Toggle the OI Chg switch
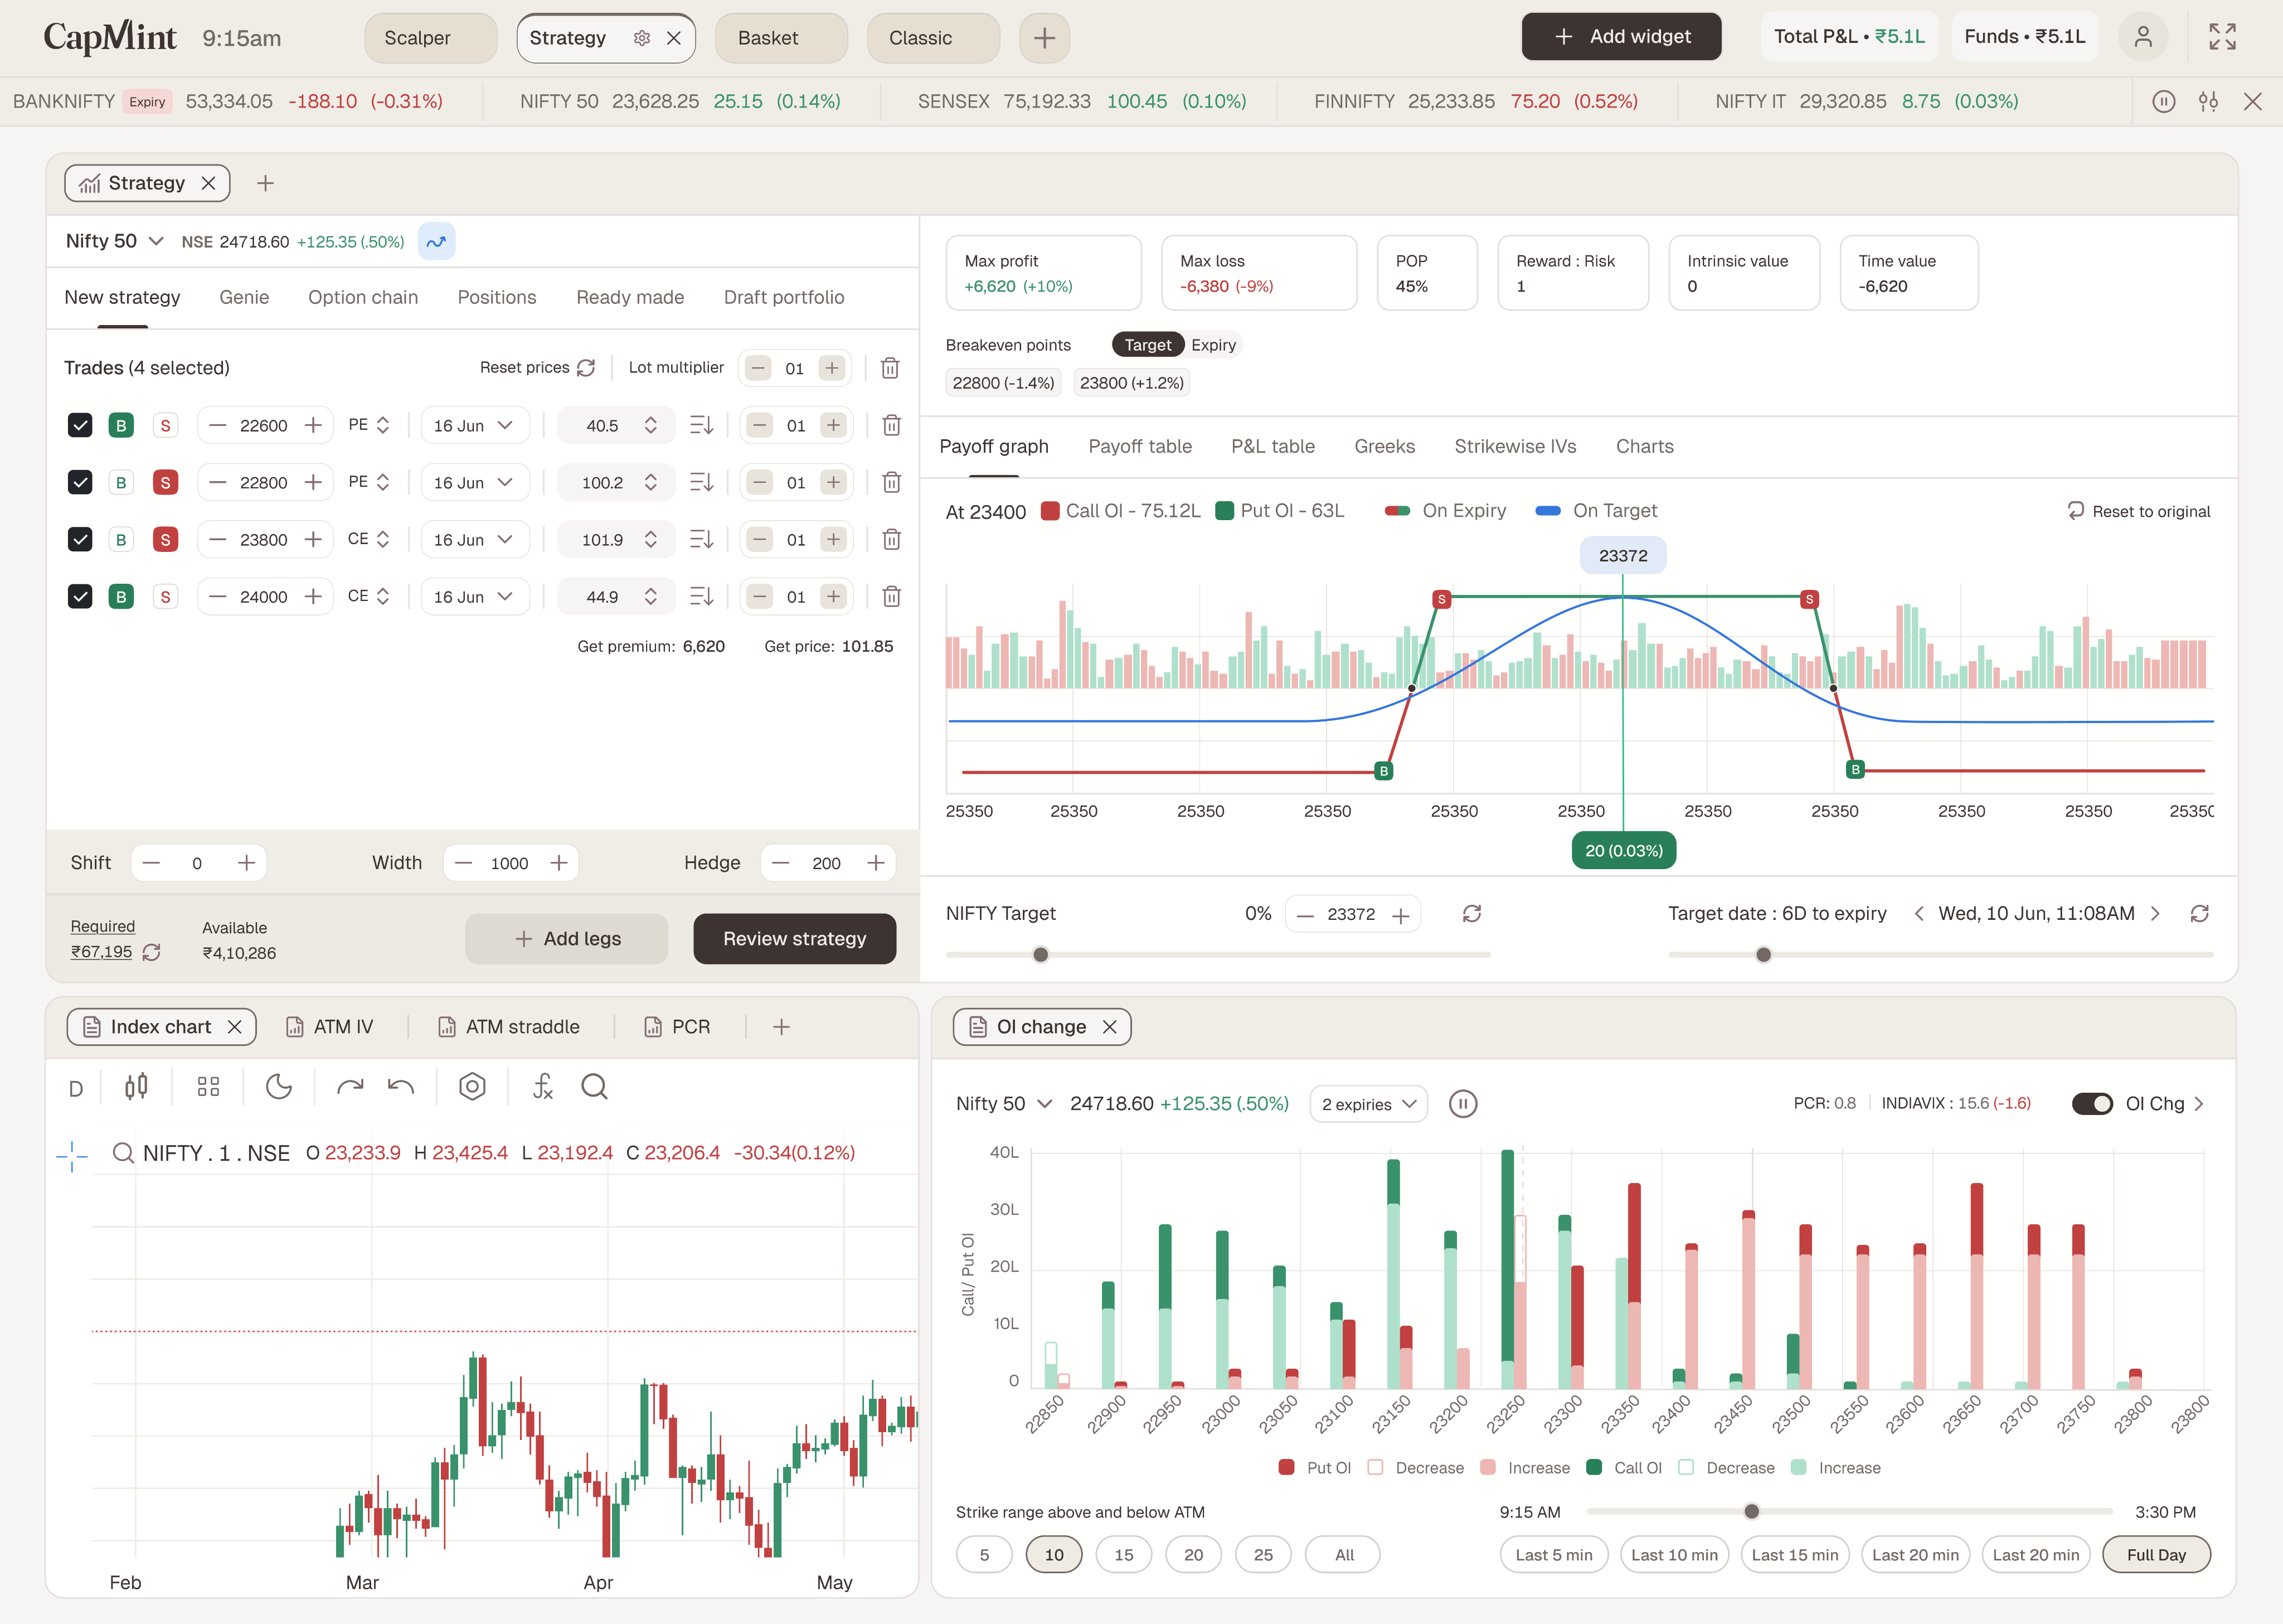 click(2091, 1104)
